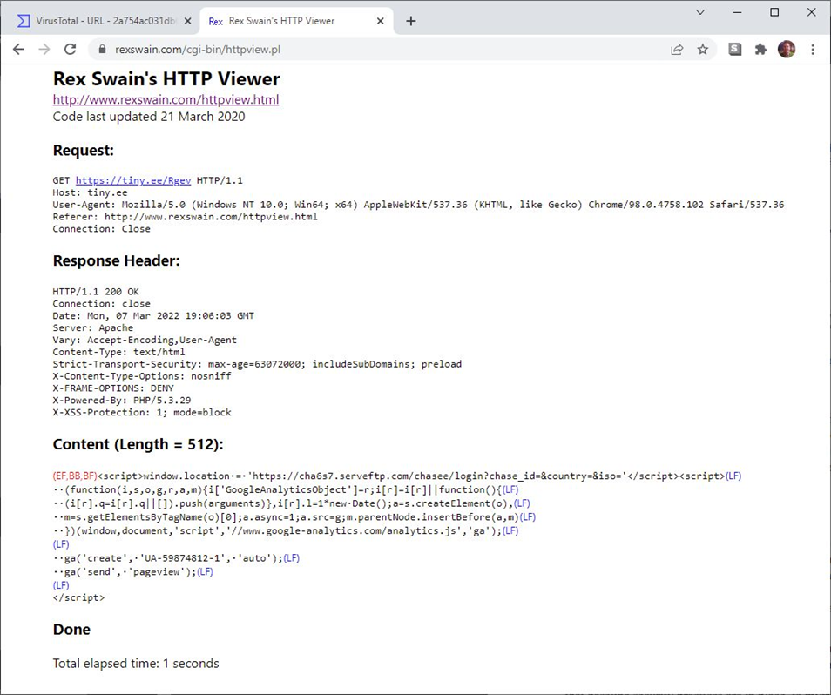Bookmark this page with the star icon
This screenshot has height=695, width=831.
pos(702,50)
